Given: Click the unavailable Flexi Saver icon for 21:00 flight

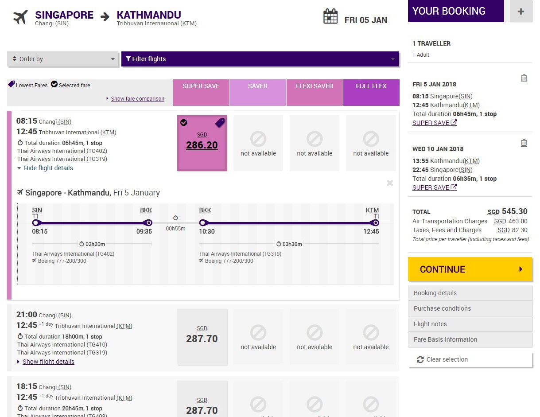Looking at the screenshot, I should (x=315, y=332).
